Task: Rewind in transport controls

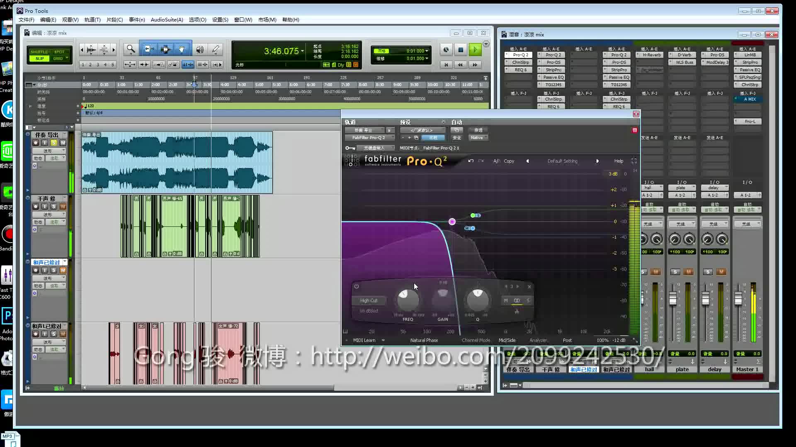Action: tap(461, 65)
